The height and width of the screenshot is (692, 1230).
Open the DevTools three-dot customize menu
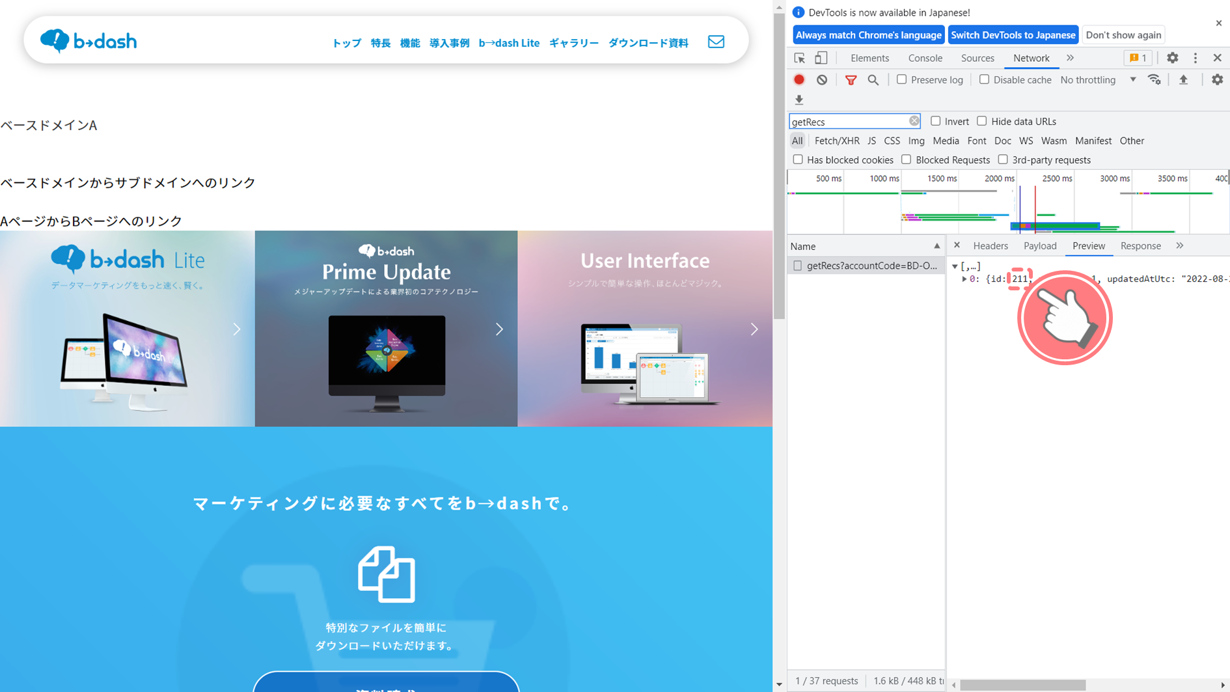tap(1195, 58)
